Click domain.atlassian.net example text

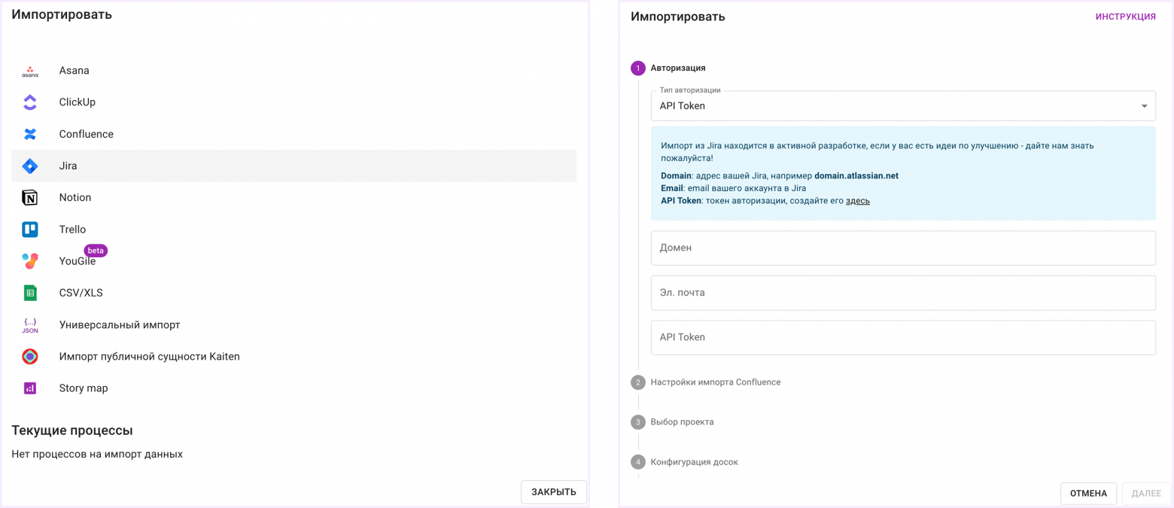[856, 175]
